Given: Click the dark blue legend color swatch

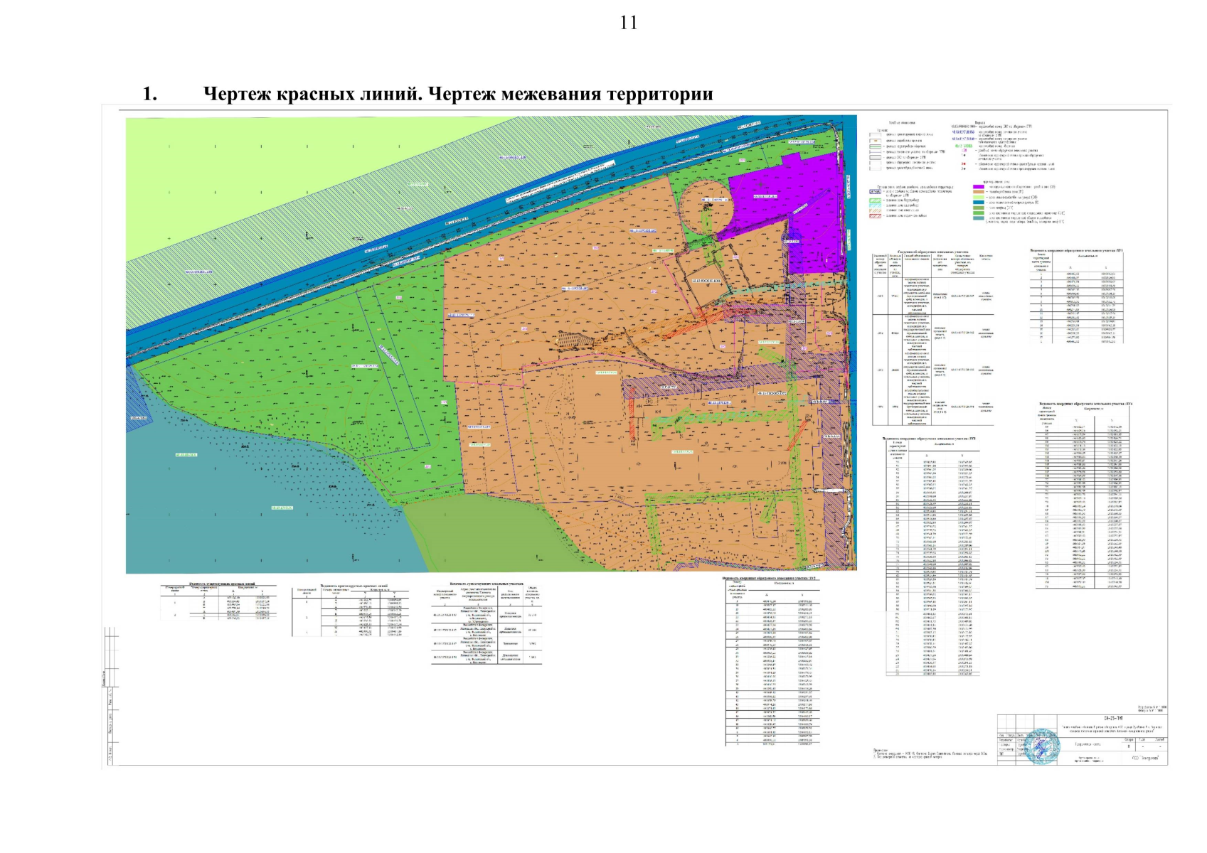Looking at the screenshot, I should tap(978, 203).
